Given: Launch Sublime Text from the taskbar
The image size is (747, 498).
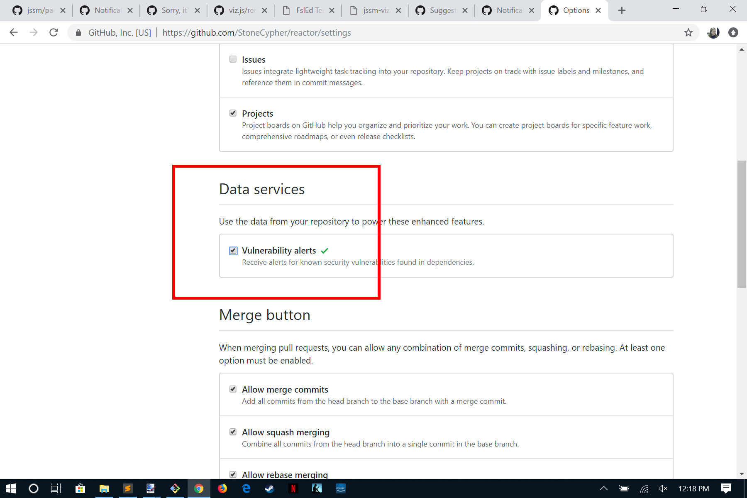Looking at the screenshot, I should click(x=127, y=488).
